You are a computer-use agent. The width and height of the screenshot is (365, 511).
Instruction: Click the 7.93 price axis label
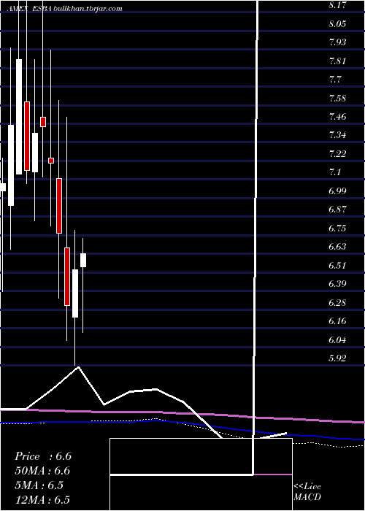(x=337, y=42)
